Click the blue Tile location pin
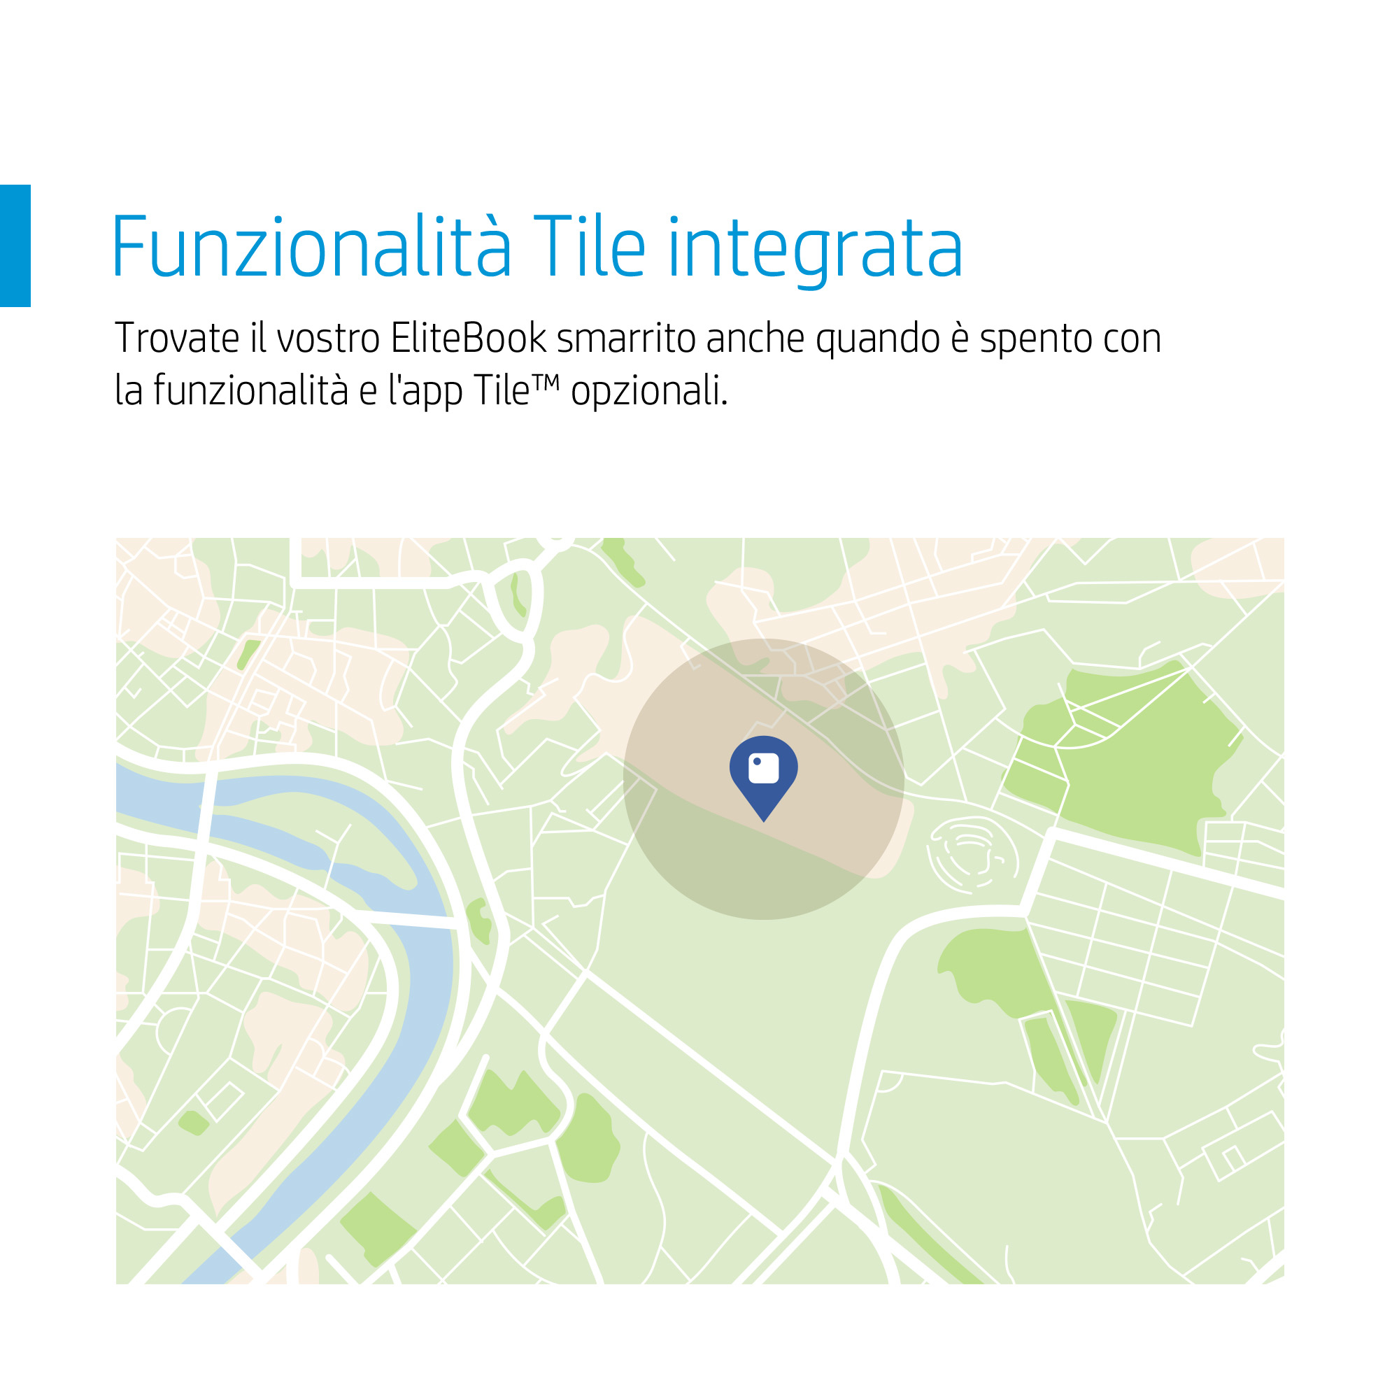Viewport: 1399px width, 1399px height. point(763,779)
